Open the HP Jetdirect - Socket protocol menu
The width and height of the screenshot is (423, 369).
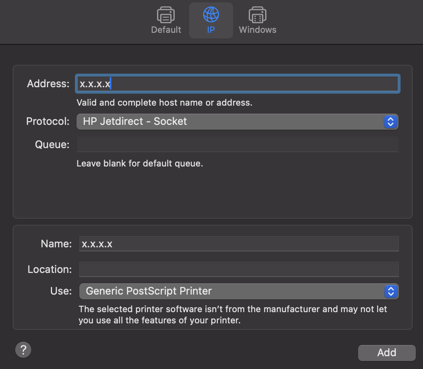[x=232, y=122]
